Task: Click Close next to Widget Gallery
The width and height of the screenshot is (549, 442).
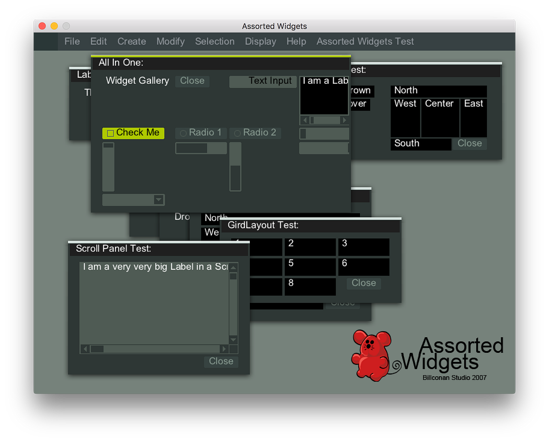Action: [x=192, y=81]
